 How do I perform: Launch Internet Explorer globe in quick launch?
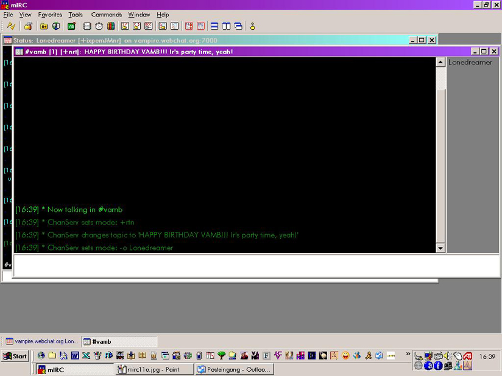(x=41, y=355)
